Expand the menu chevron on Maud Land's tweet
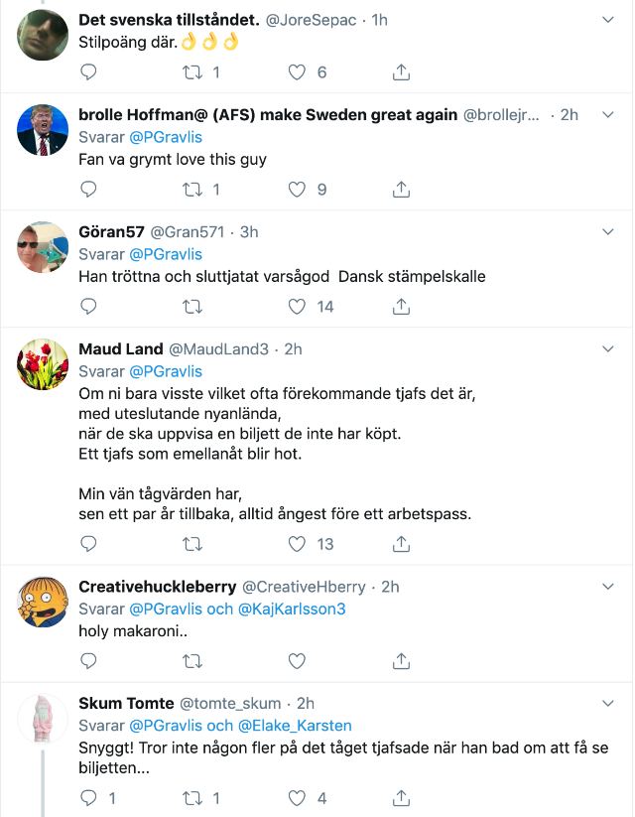Viewport: 635px width, 817px height. pyautogui.click(x=608, y=349)
